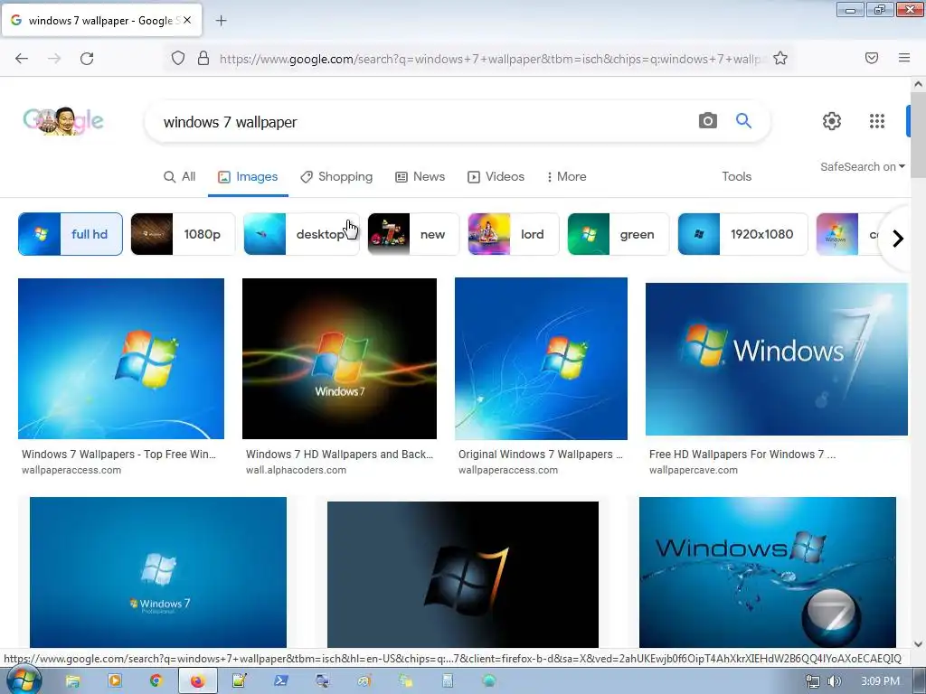Open Windows 7 Wallpapers - Top Free link
926x694 pixels.
tap(118, 455)
